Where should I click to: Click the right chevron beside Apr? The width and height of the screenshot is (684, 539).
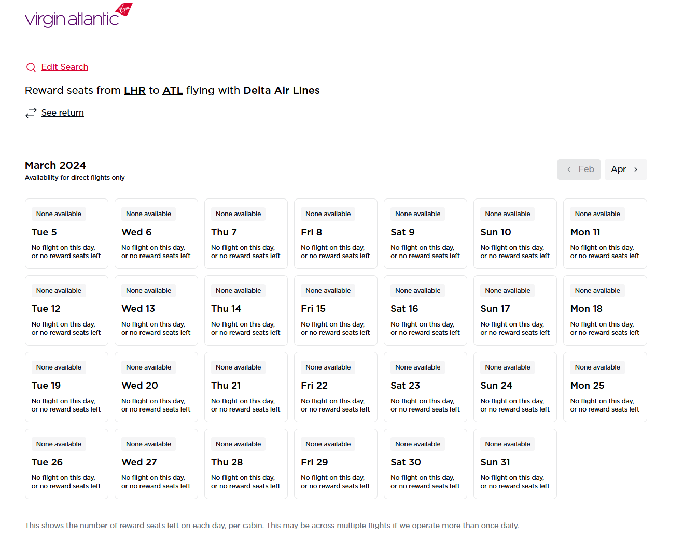click(x=636, y=169)
